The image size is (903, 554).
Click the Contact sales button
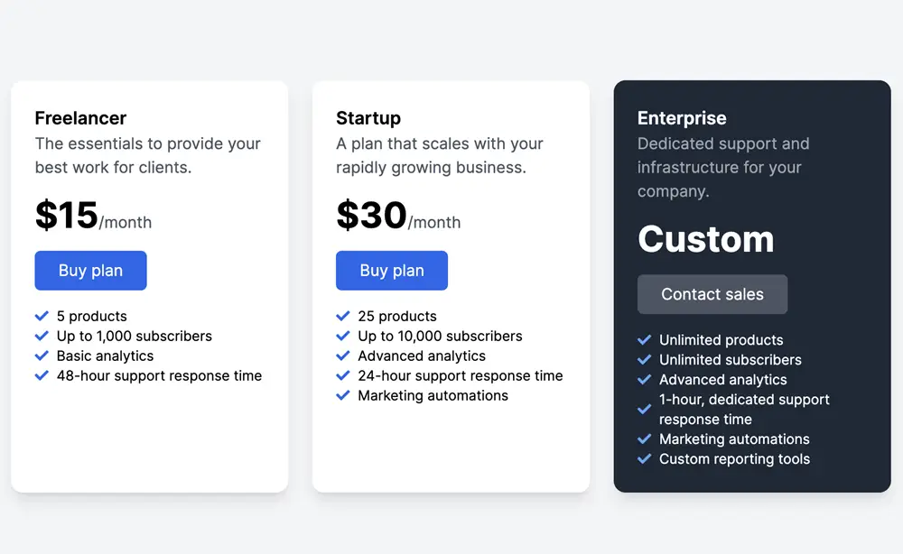point(712,294)
